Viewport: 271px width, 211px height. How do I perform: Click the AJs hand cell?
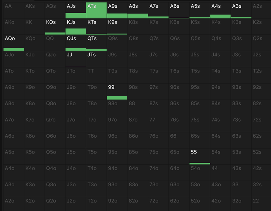[76, 10]
